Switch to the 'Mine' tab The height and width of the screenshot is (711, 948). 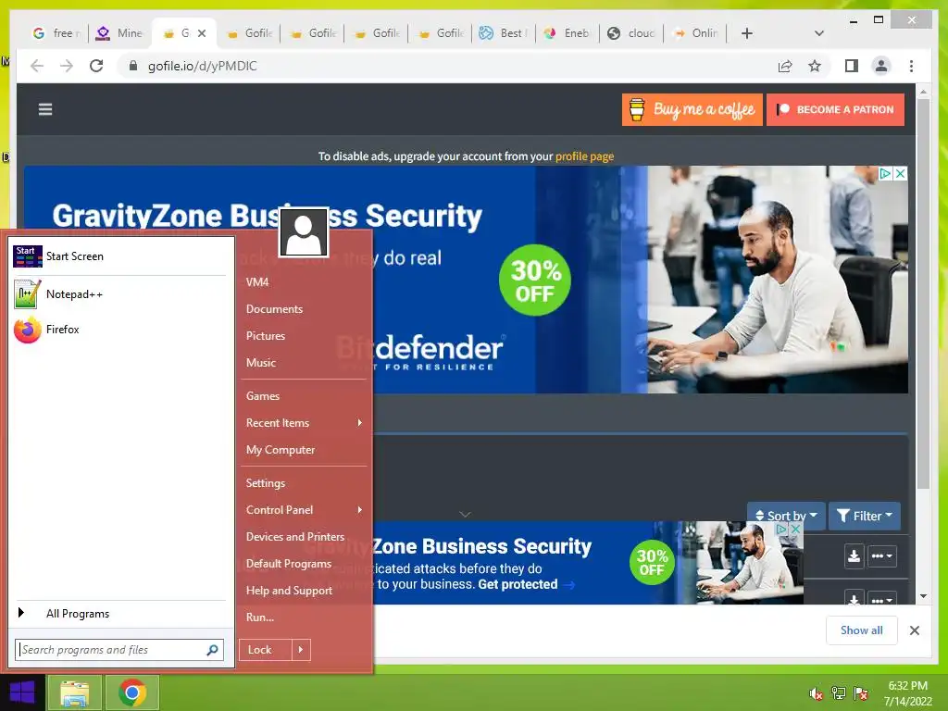click(120, 33)
